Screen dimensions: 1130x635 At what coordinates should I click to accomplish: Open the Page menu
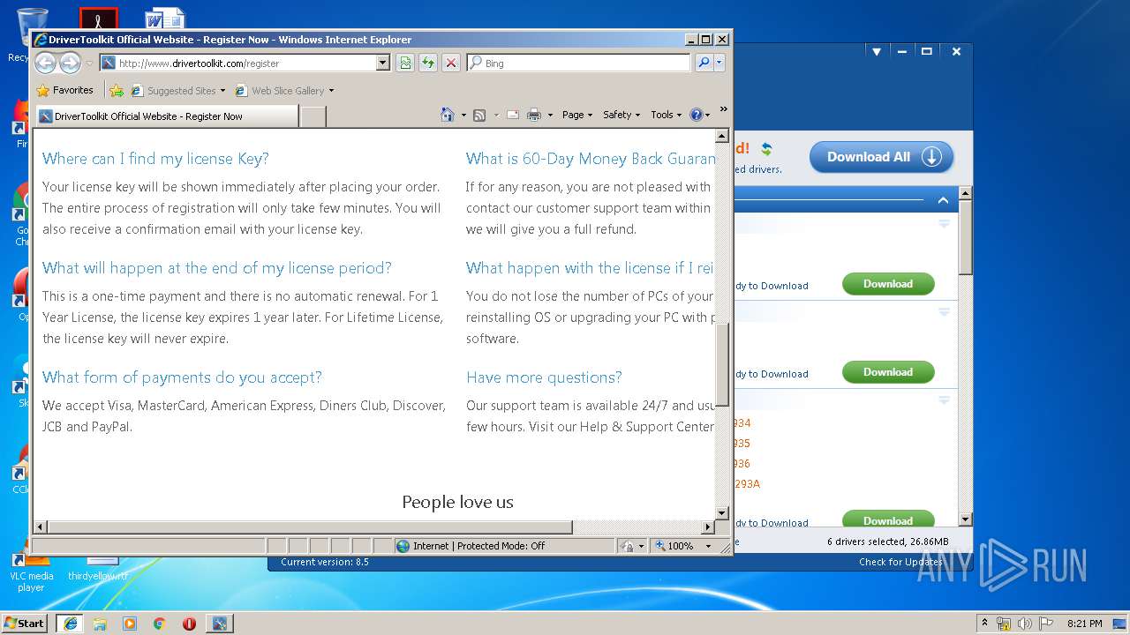coord(576,115)
